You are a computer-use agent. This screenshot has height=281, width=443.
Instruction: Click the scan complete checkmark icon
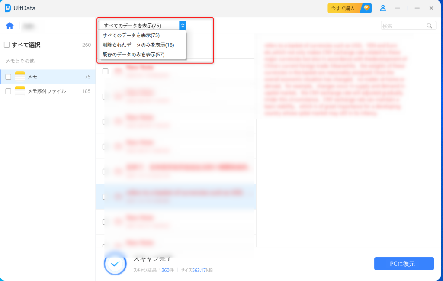point(115,264)
